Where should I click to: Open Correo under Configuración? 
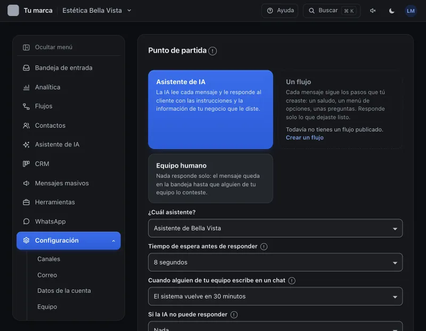(47, 275)
